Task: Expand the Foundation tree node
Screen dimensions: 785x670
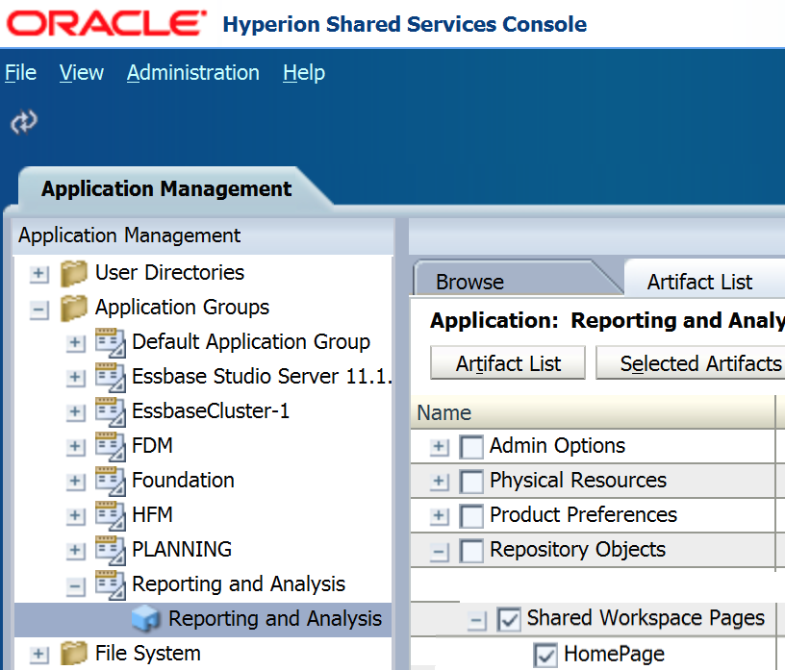Action: click(75, 482)
